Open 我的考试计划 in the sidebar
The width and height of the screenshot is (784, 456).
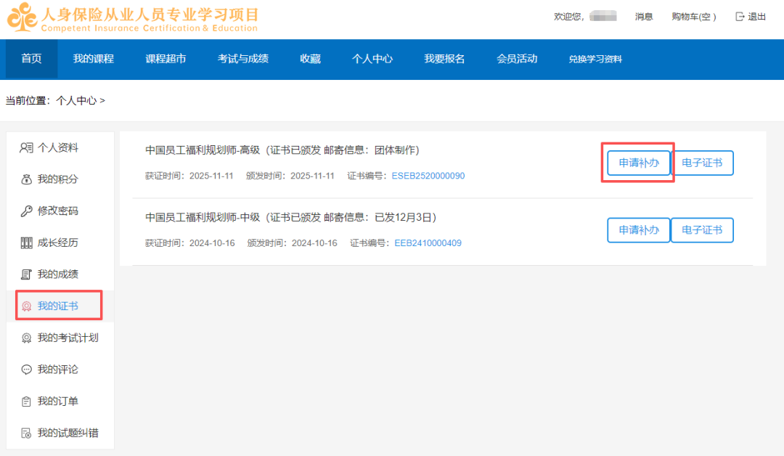68,338
